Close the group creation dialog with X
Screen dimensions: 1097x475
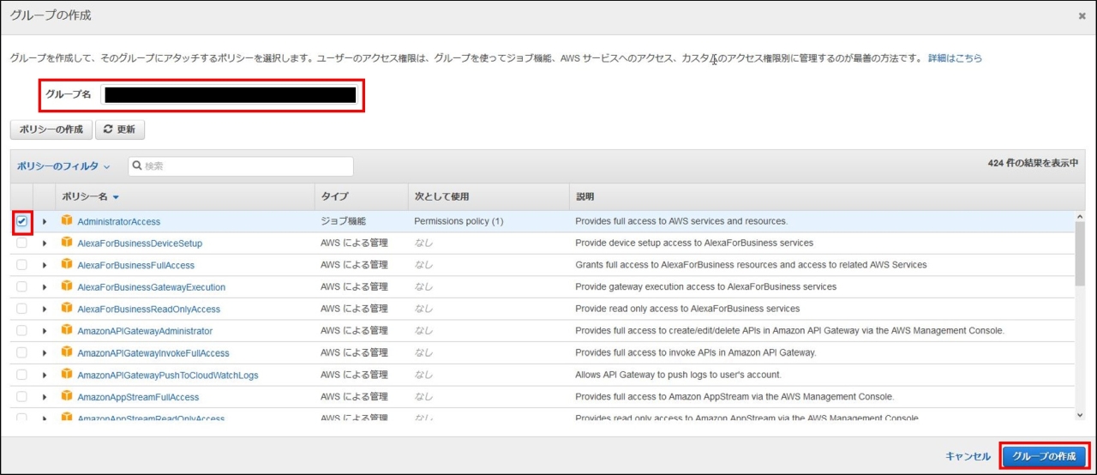1082,15
